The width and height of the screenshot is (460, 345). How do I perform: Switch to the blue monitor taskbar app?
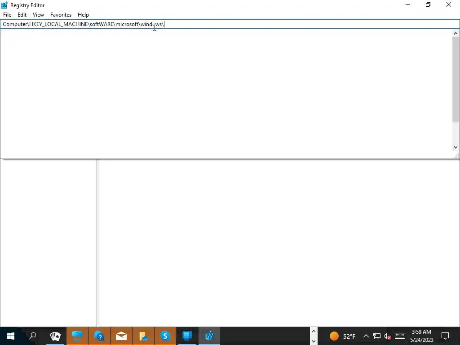[187, 336]
